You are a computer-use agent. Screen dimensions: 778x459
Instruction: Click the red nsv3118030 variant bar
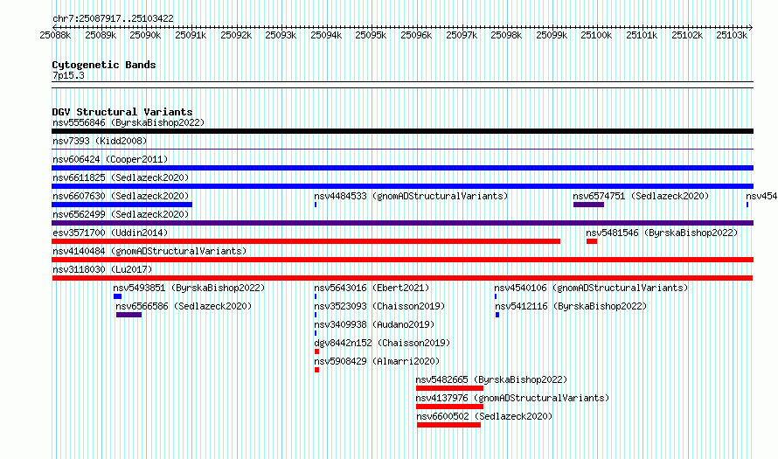402,278
